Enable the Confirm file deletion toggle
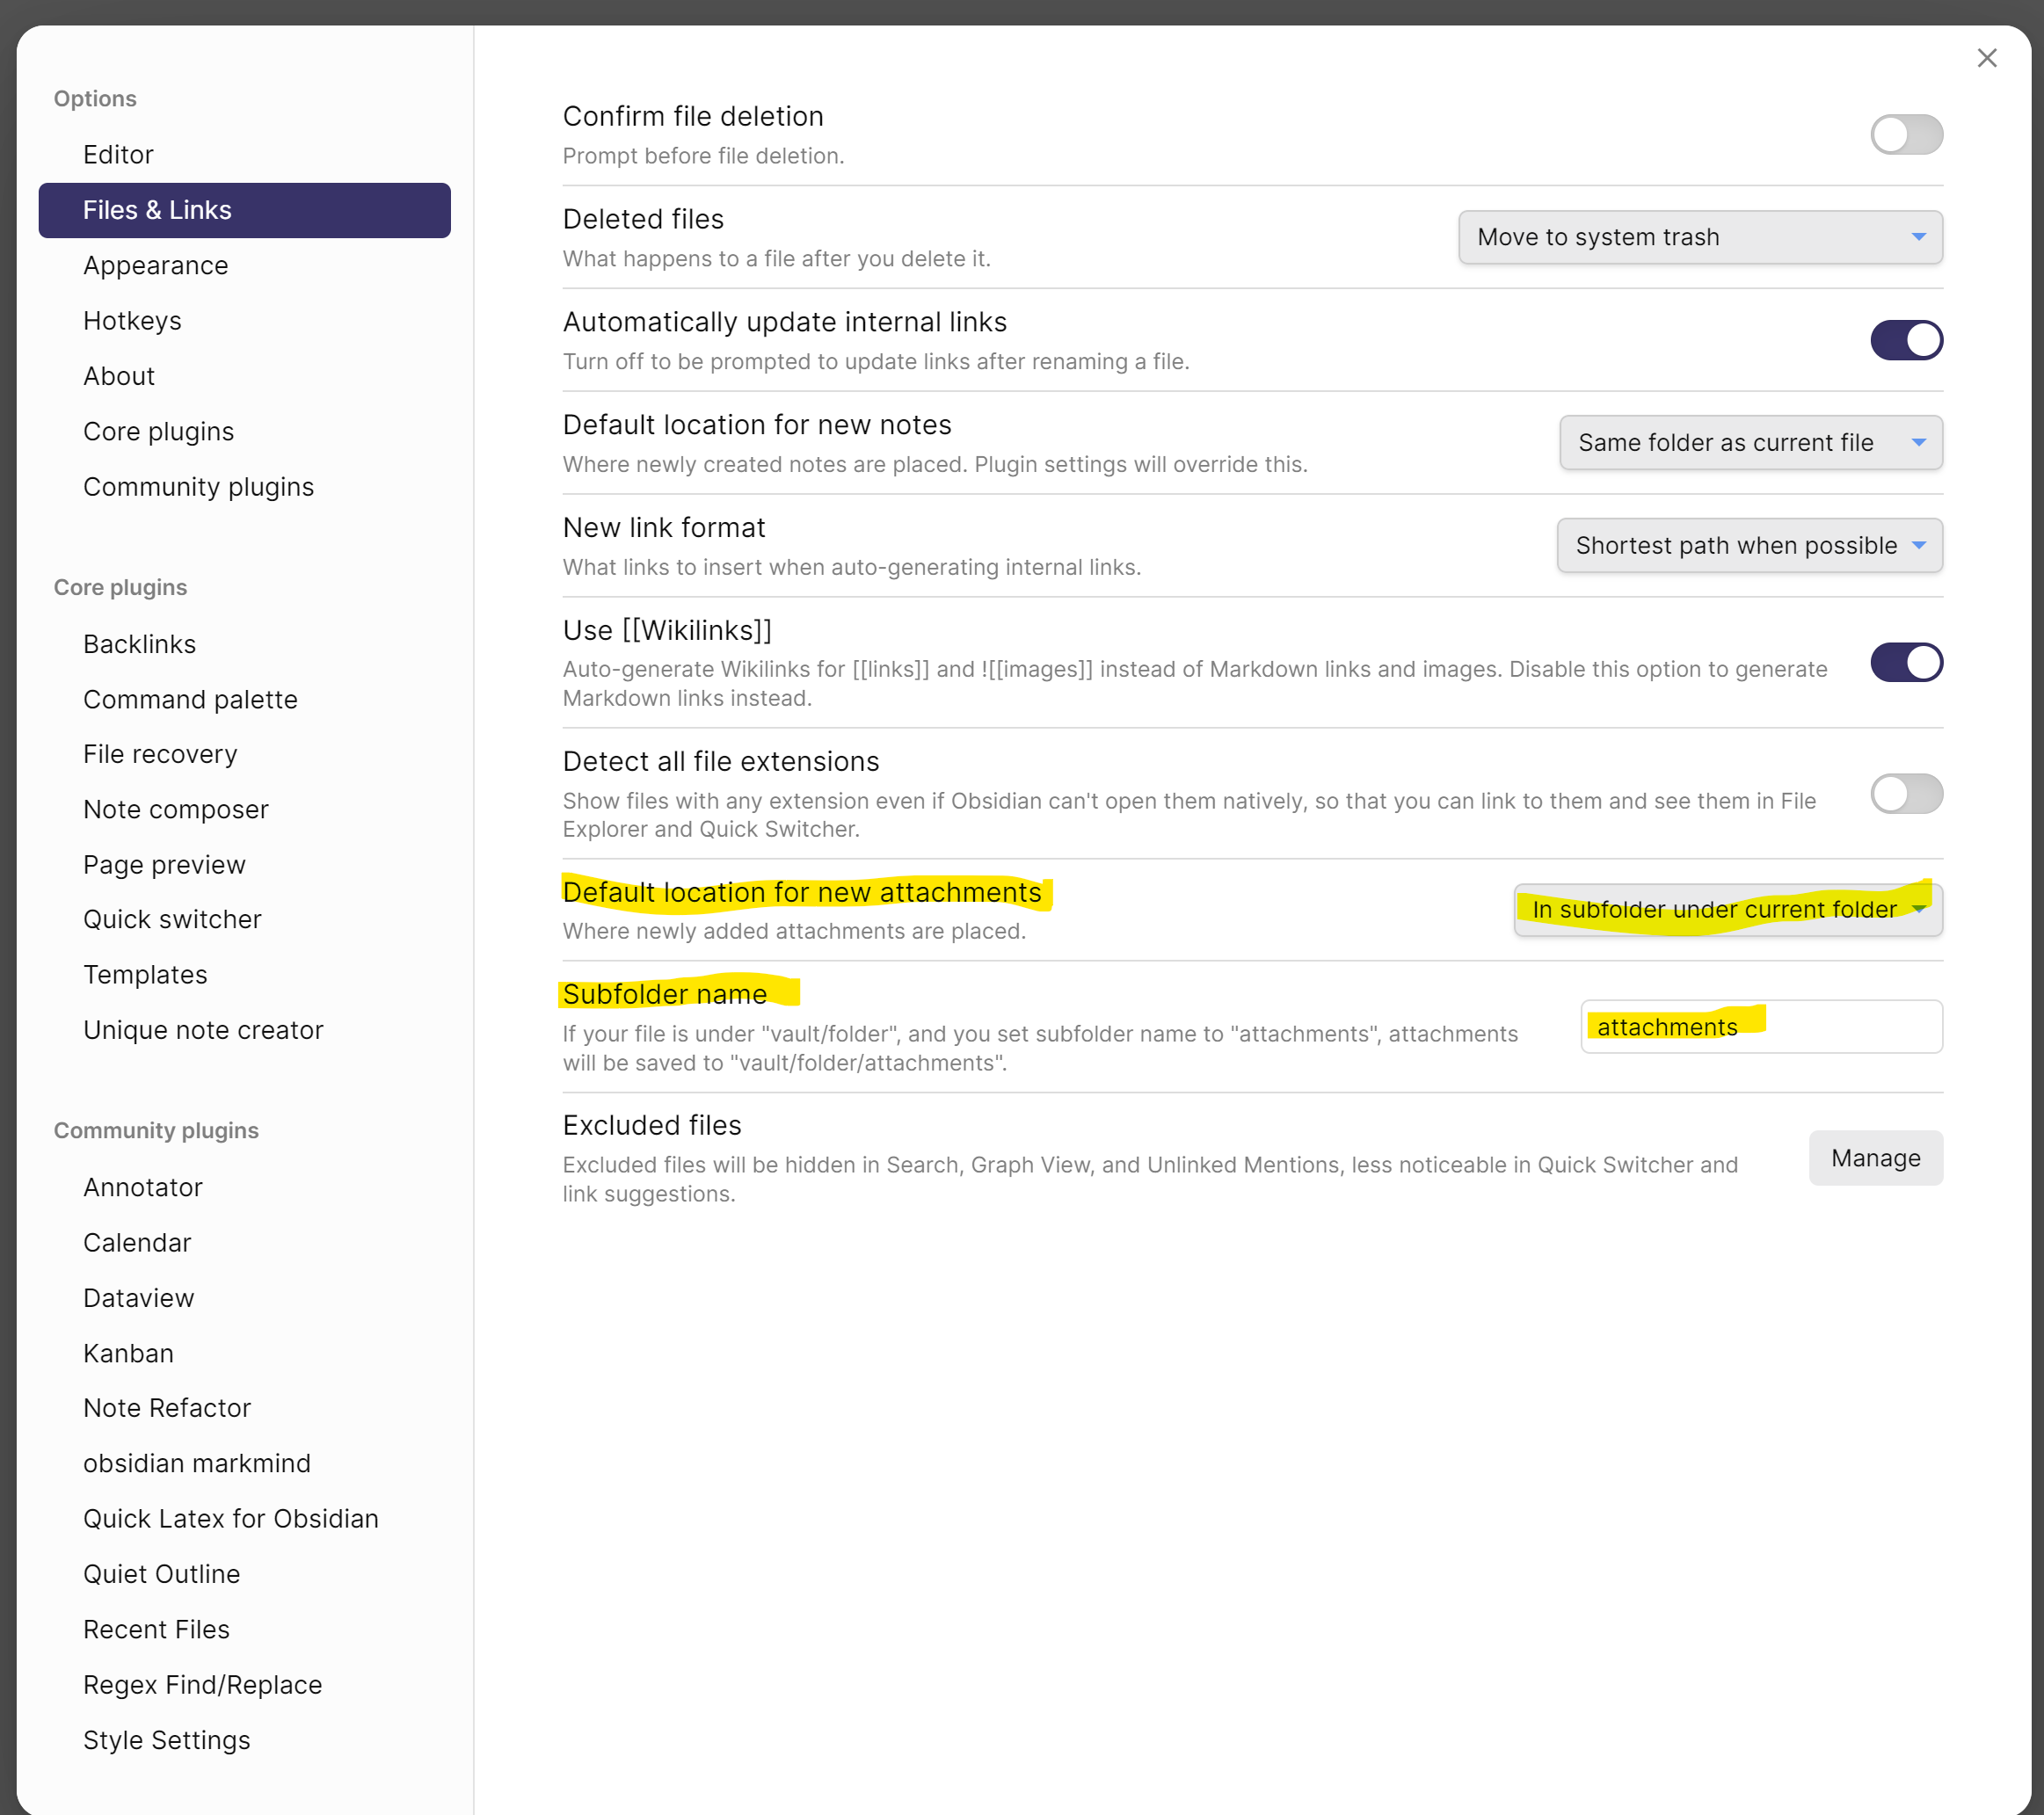Viewport: 2044px width, 1815px height. click(1906, 134)
